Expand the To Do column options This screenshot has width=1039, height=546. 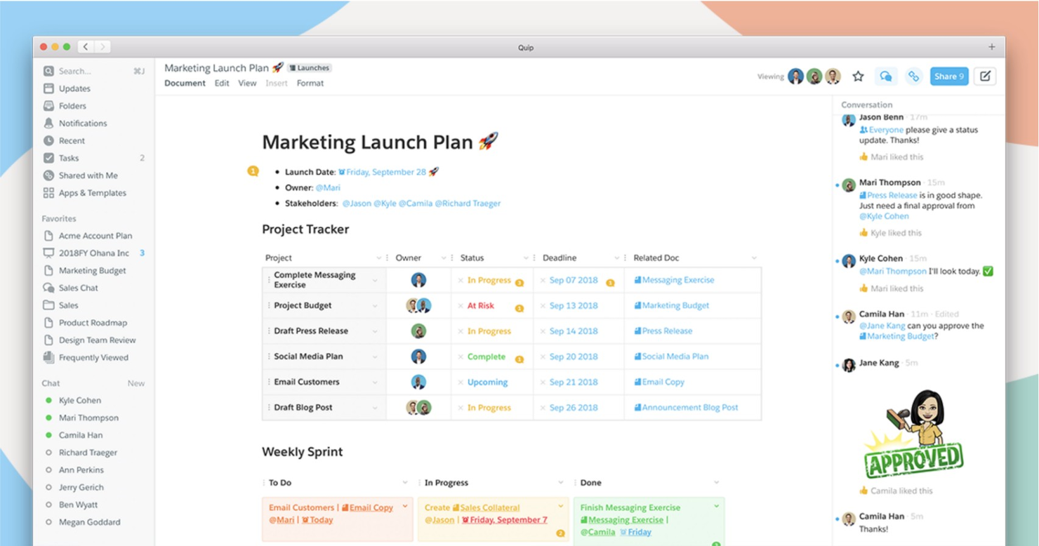pyautogui.click(x=405, y=482)
